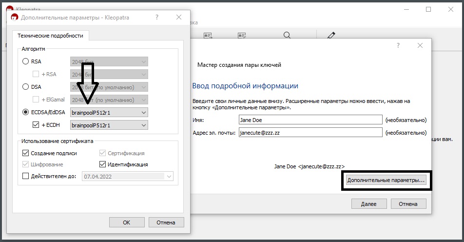Maximize the Kleopatra main window
This screenshot has width=464, height=242.
coord(428,9)
